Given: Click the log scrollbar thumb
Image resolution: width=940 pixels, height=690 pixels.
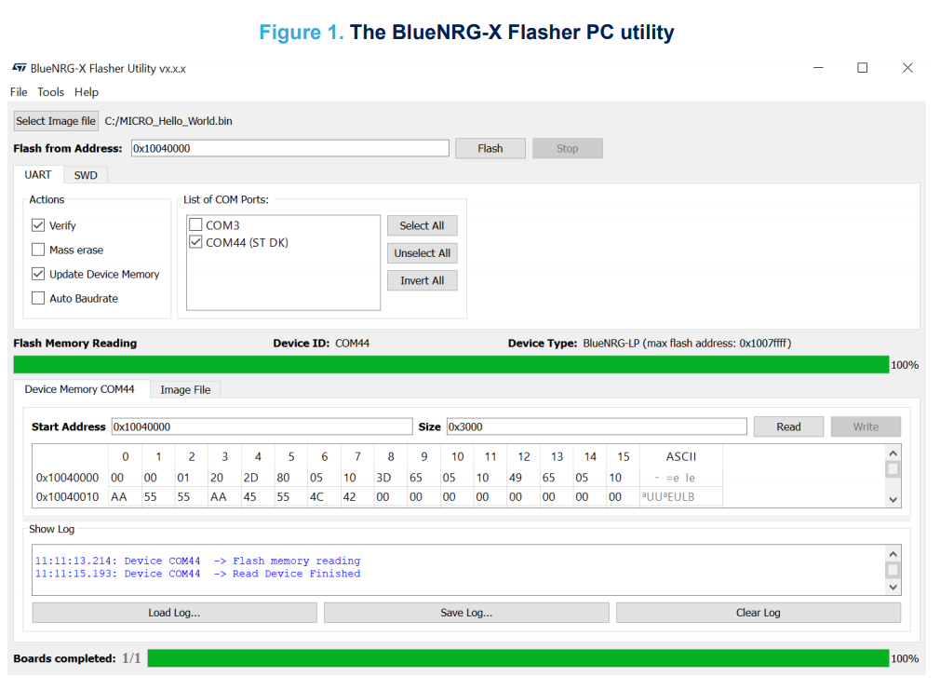Looking at the screenshot, I should [893, 569].
